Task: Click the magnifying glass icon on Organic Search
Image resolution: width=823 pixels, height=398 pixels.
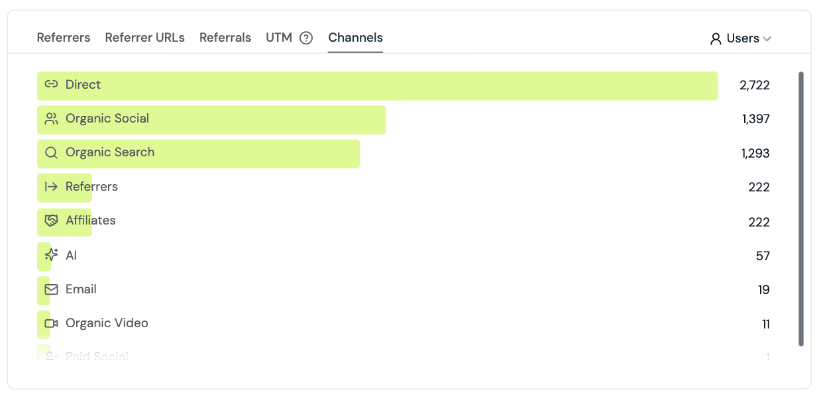Action: tap(51, 152)
